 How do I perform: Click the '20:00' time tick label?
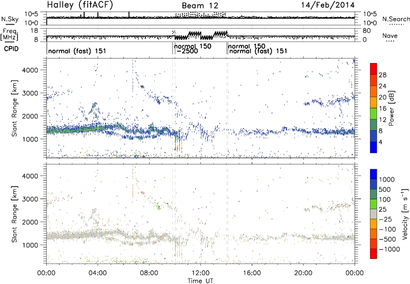(x=303, y=273)
